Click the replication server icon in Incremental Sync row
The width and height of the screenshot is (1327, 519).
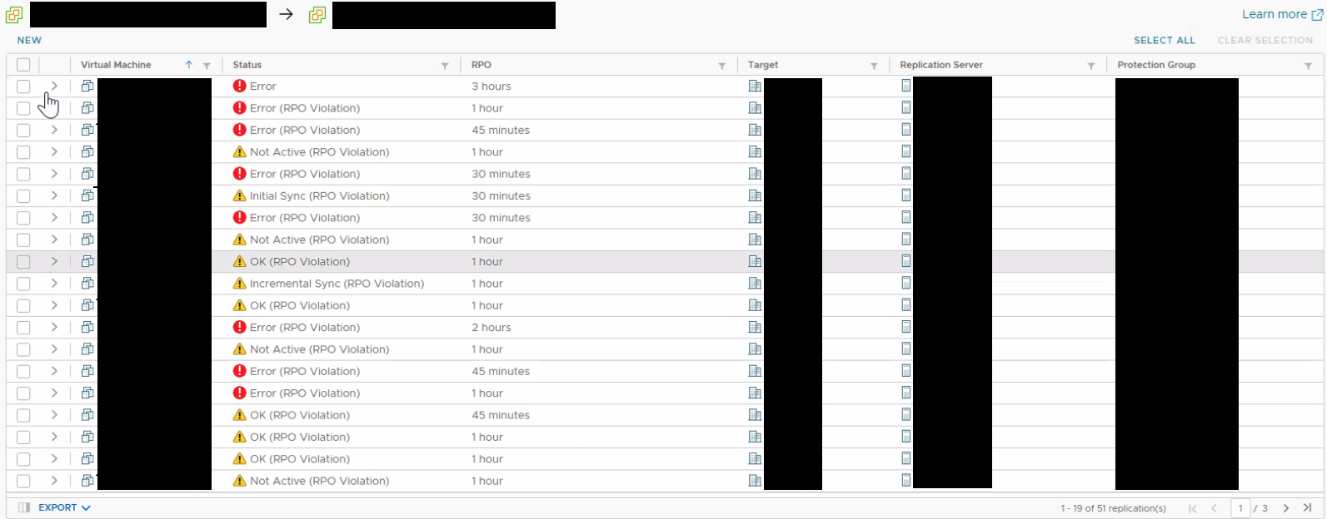pyautogui.click(x=906, y=284)
